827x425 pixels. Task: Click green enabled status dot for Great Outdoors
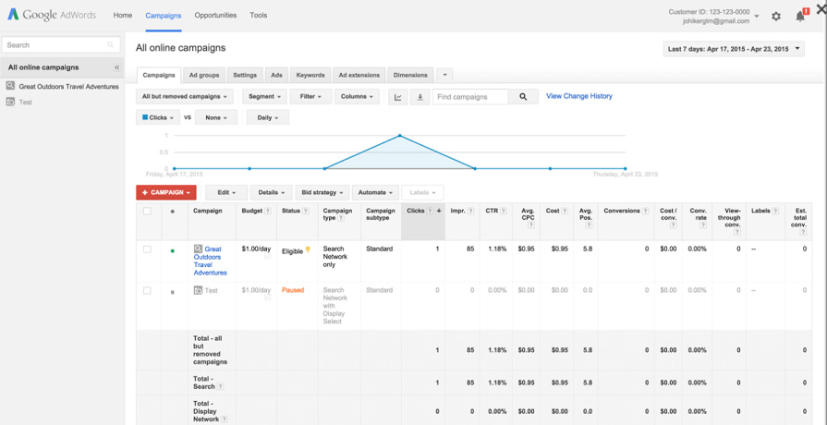173,251
